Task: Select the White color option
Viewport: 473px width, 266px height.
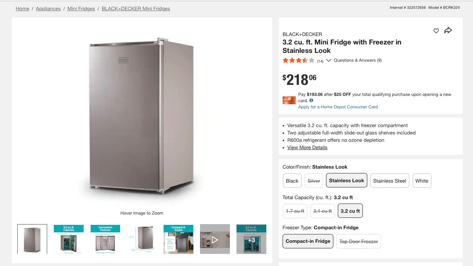Action: pyautogui.click(x=422, y=181)
